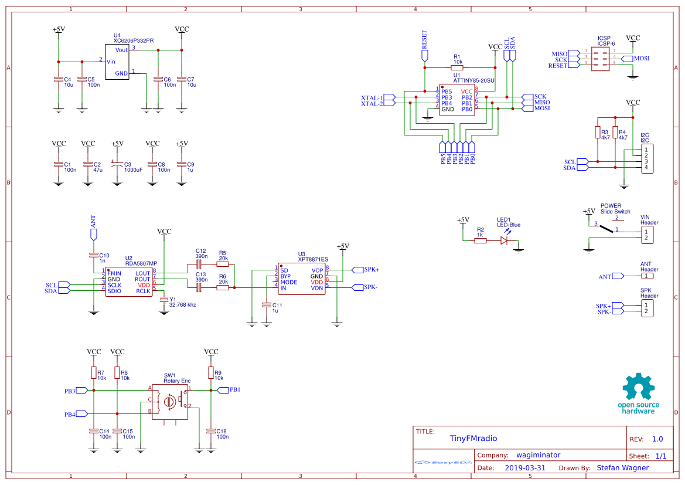Select the XPT8871ES amplifier symbol U3

click(x=301, y=280)
